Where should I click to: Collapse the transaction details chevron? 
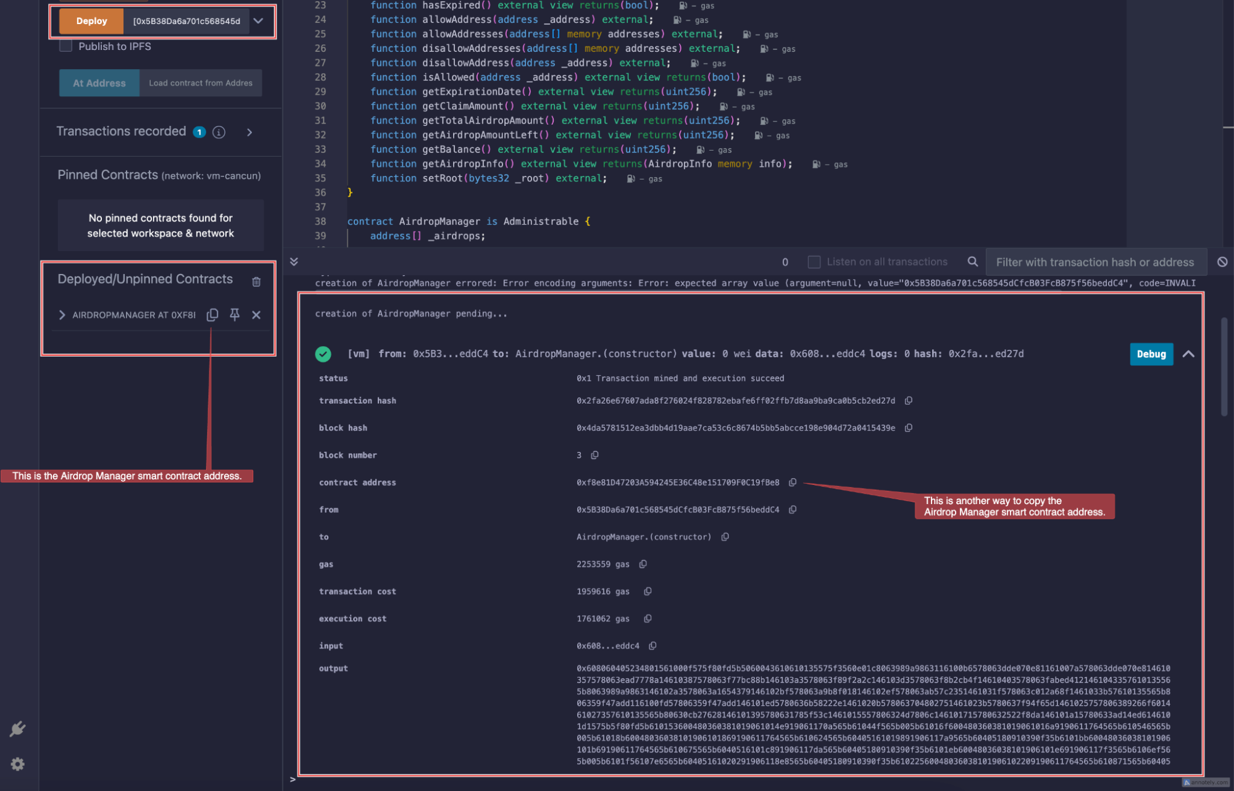pyautogui.click(x=1188, y=354)
